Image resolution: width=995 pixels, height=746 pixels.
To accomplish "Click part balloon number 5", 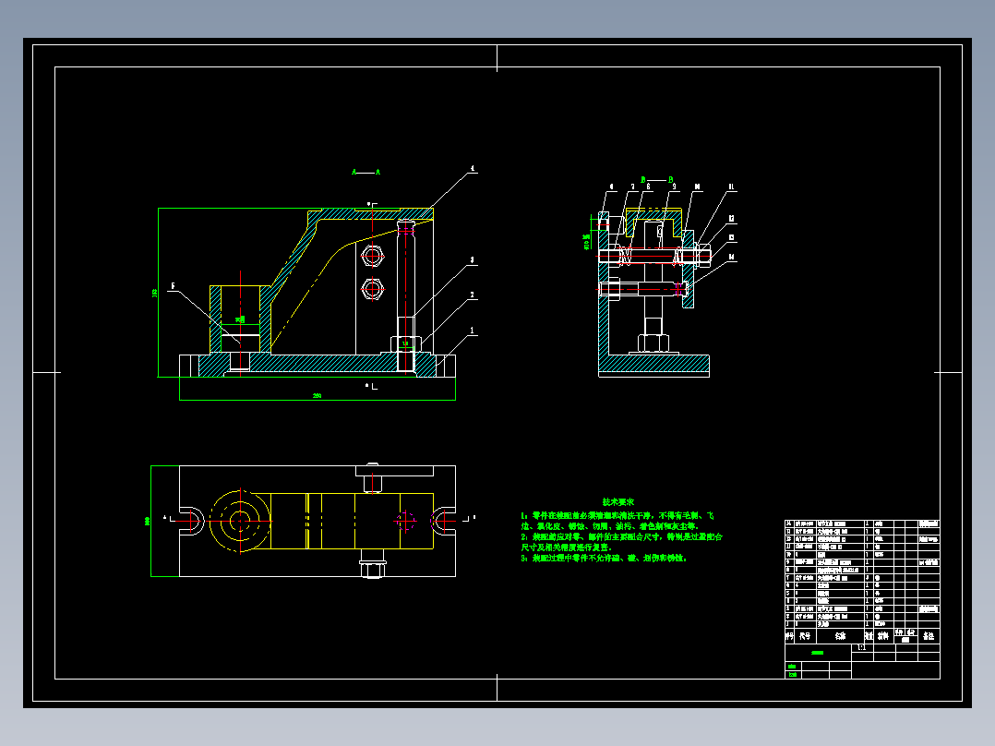I will coord(173,286).
